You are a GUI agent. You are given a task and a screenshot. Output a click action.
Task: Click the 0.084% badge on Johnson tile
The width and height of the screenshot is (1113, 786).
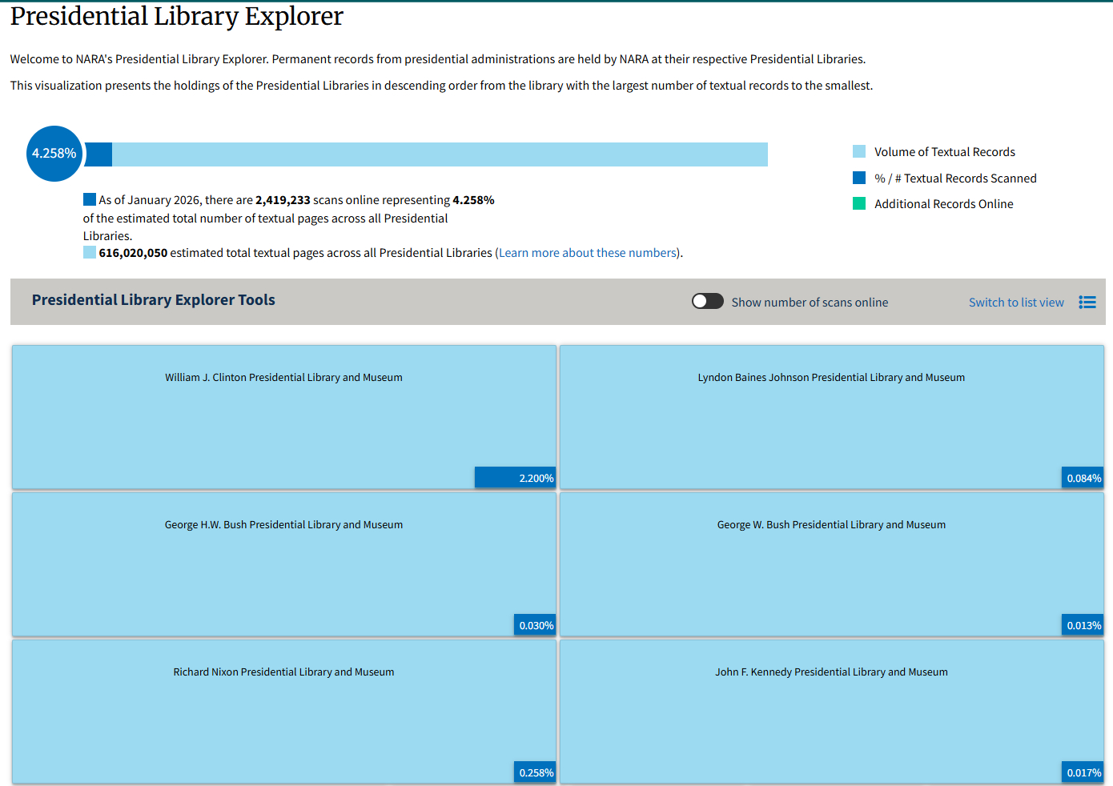pos(1083,478)
